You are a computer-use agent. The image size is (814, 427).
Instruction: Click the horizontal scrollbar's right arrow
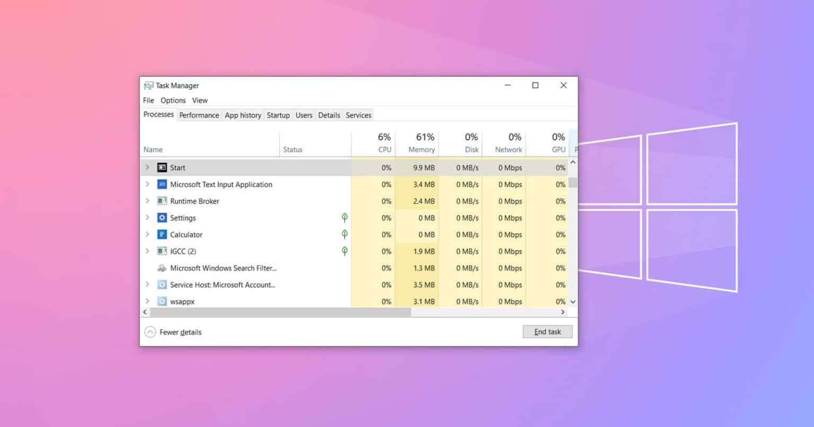click(x=563, y=313)
